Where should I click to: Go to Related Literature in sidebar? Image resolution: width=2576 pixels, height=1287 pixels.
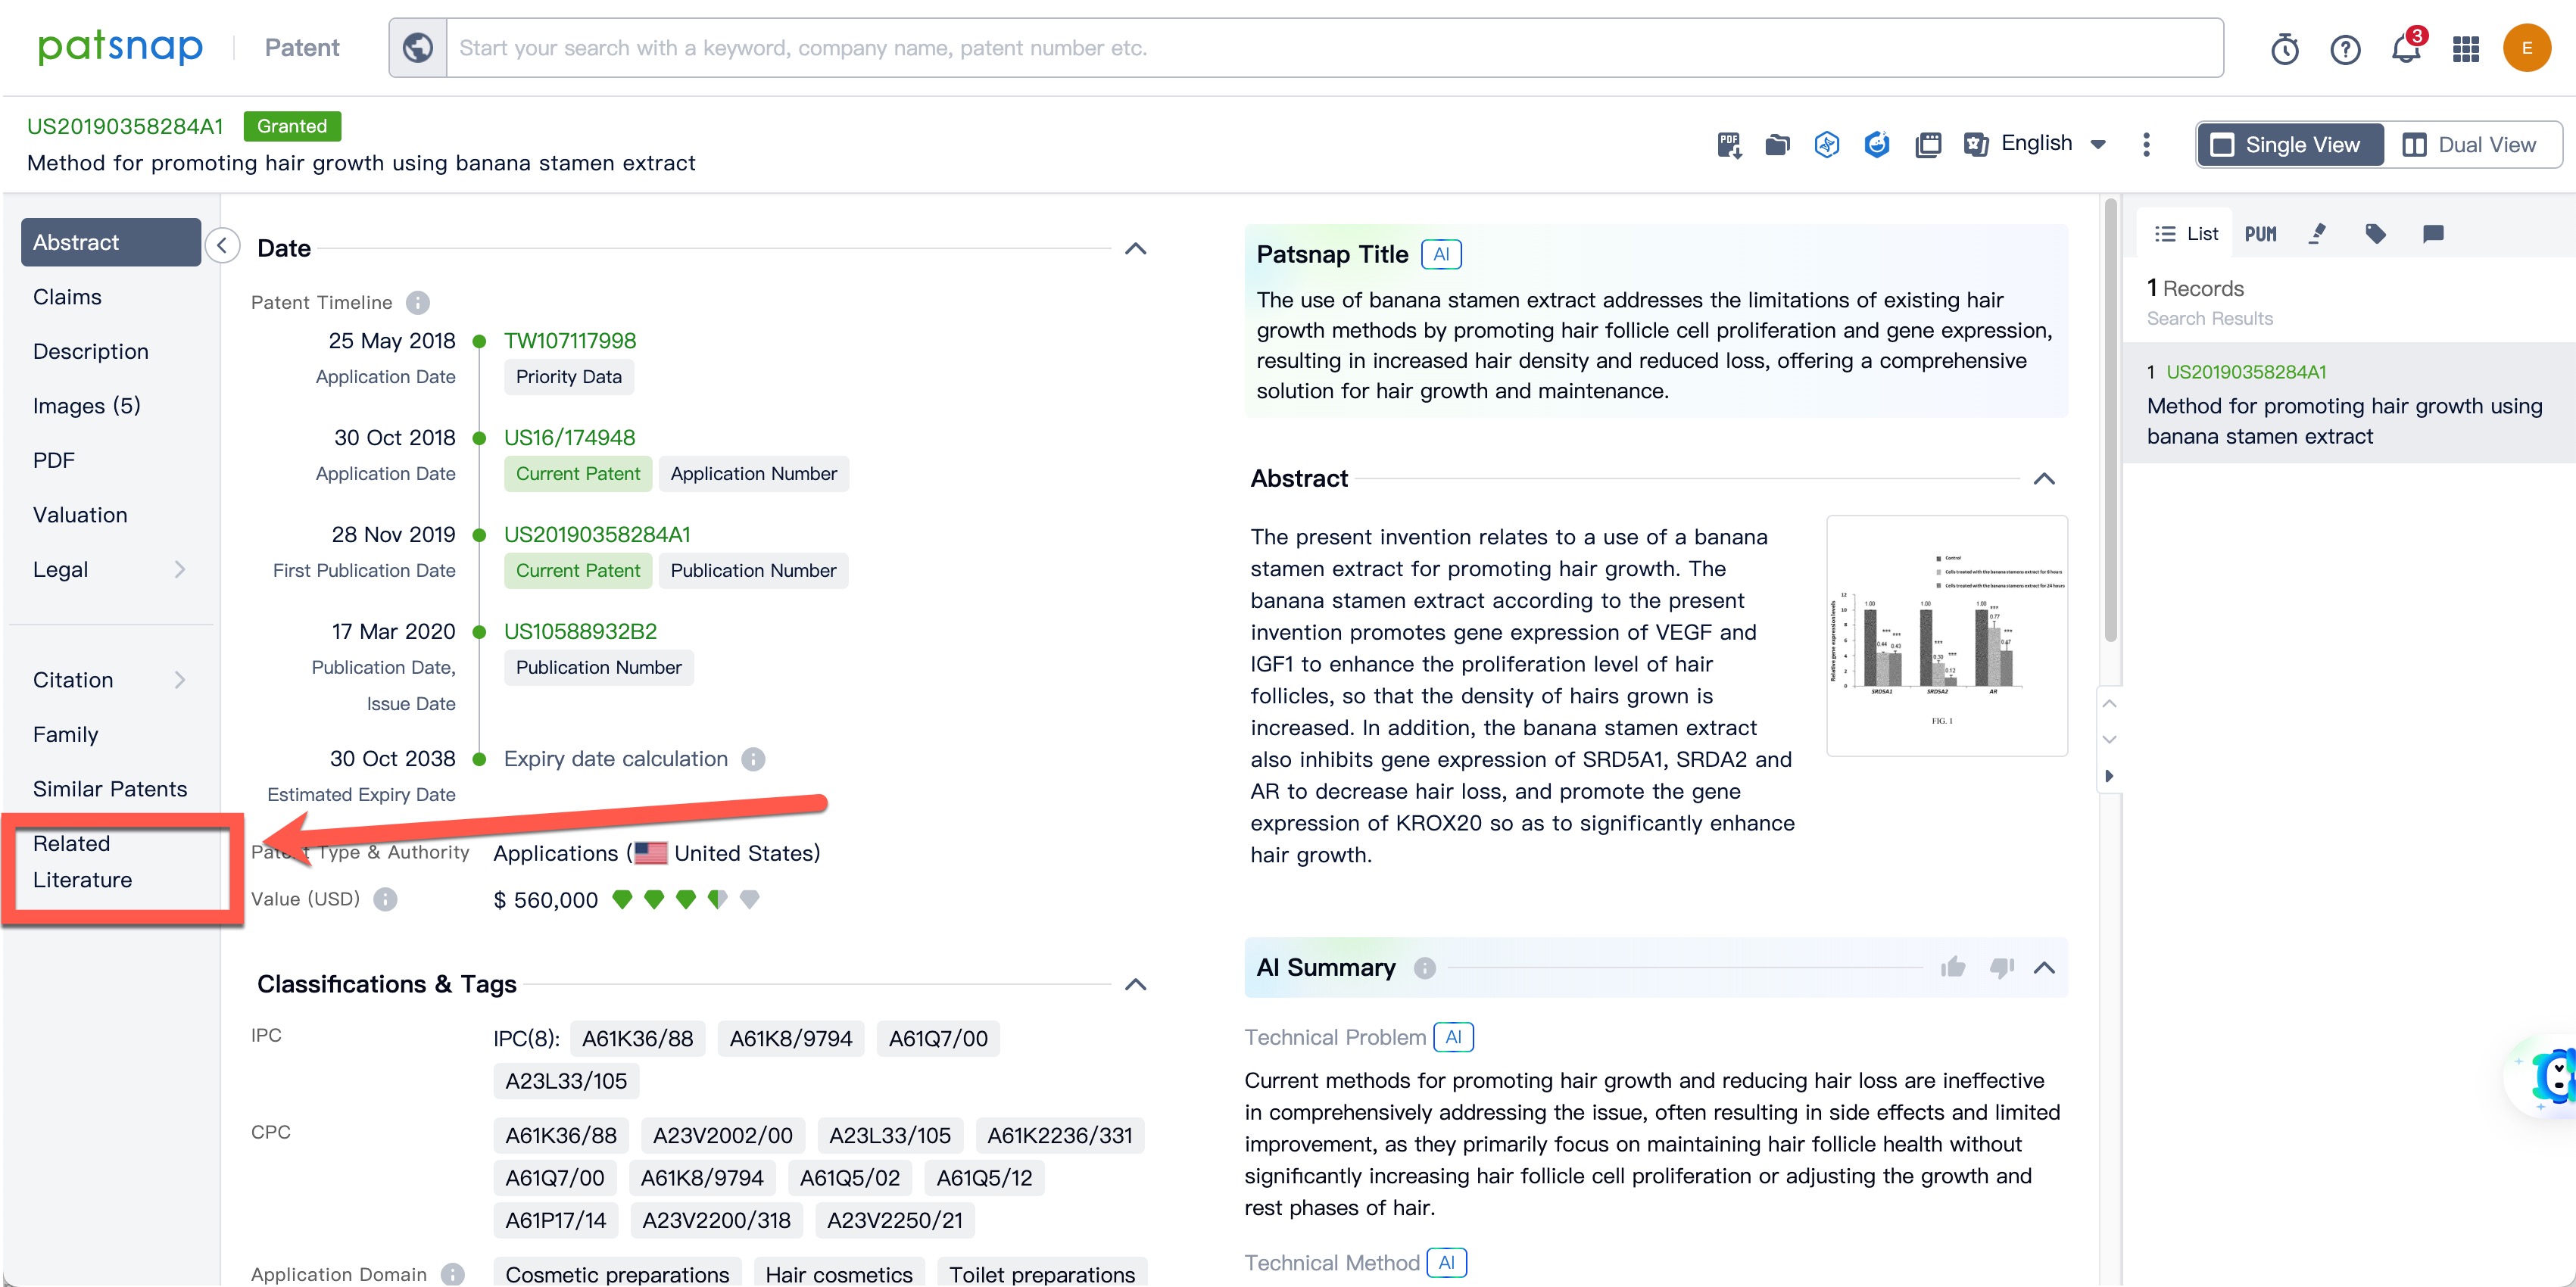tap(82, 861)
